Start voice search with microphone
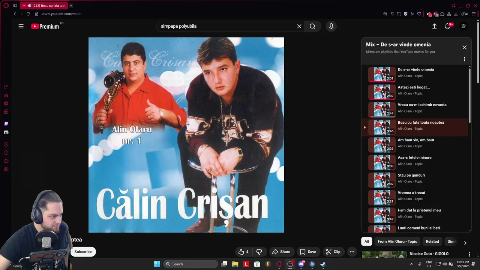 331,26
